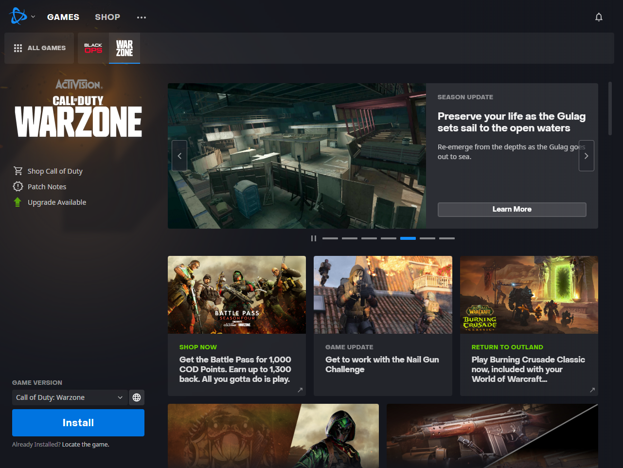Switch to the Black Ops game tab
The width and height of the screenshot is (623, 468).
(x=93, y=48)
